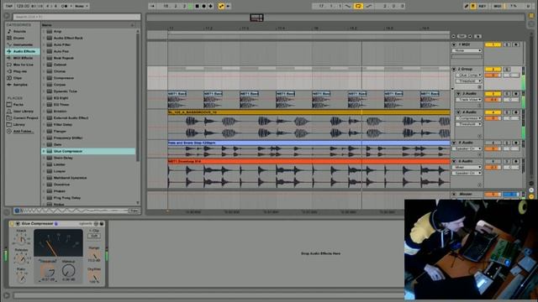Toggle Soft clip in Glue Compressor

[93, 236]
